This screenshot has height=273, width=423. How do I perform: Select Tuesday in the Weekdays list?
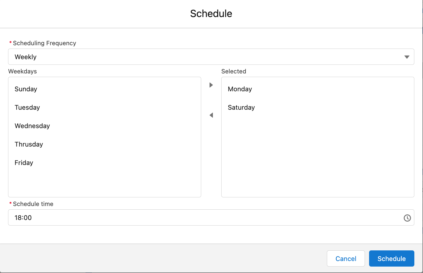pyautogui.click(x=27, y=107)
